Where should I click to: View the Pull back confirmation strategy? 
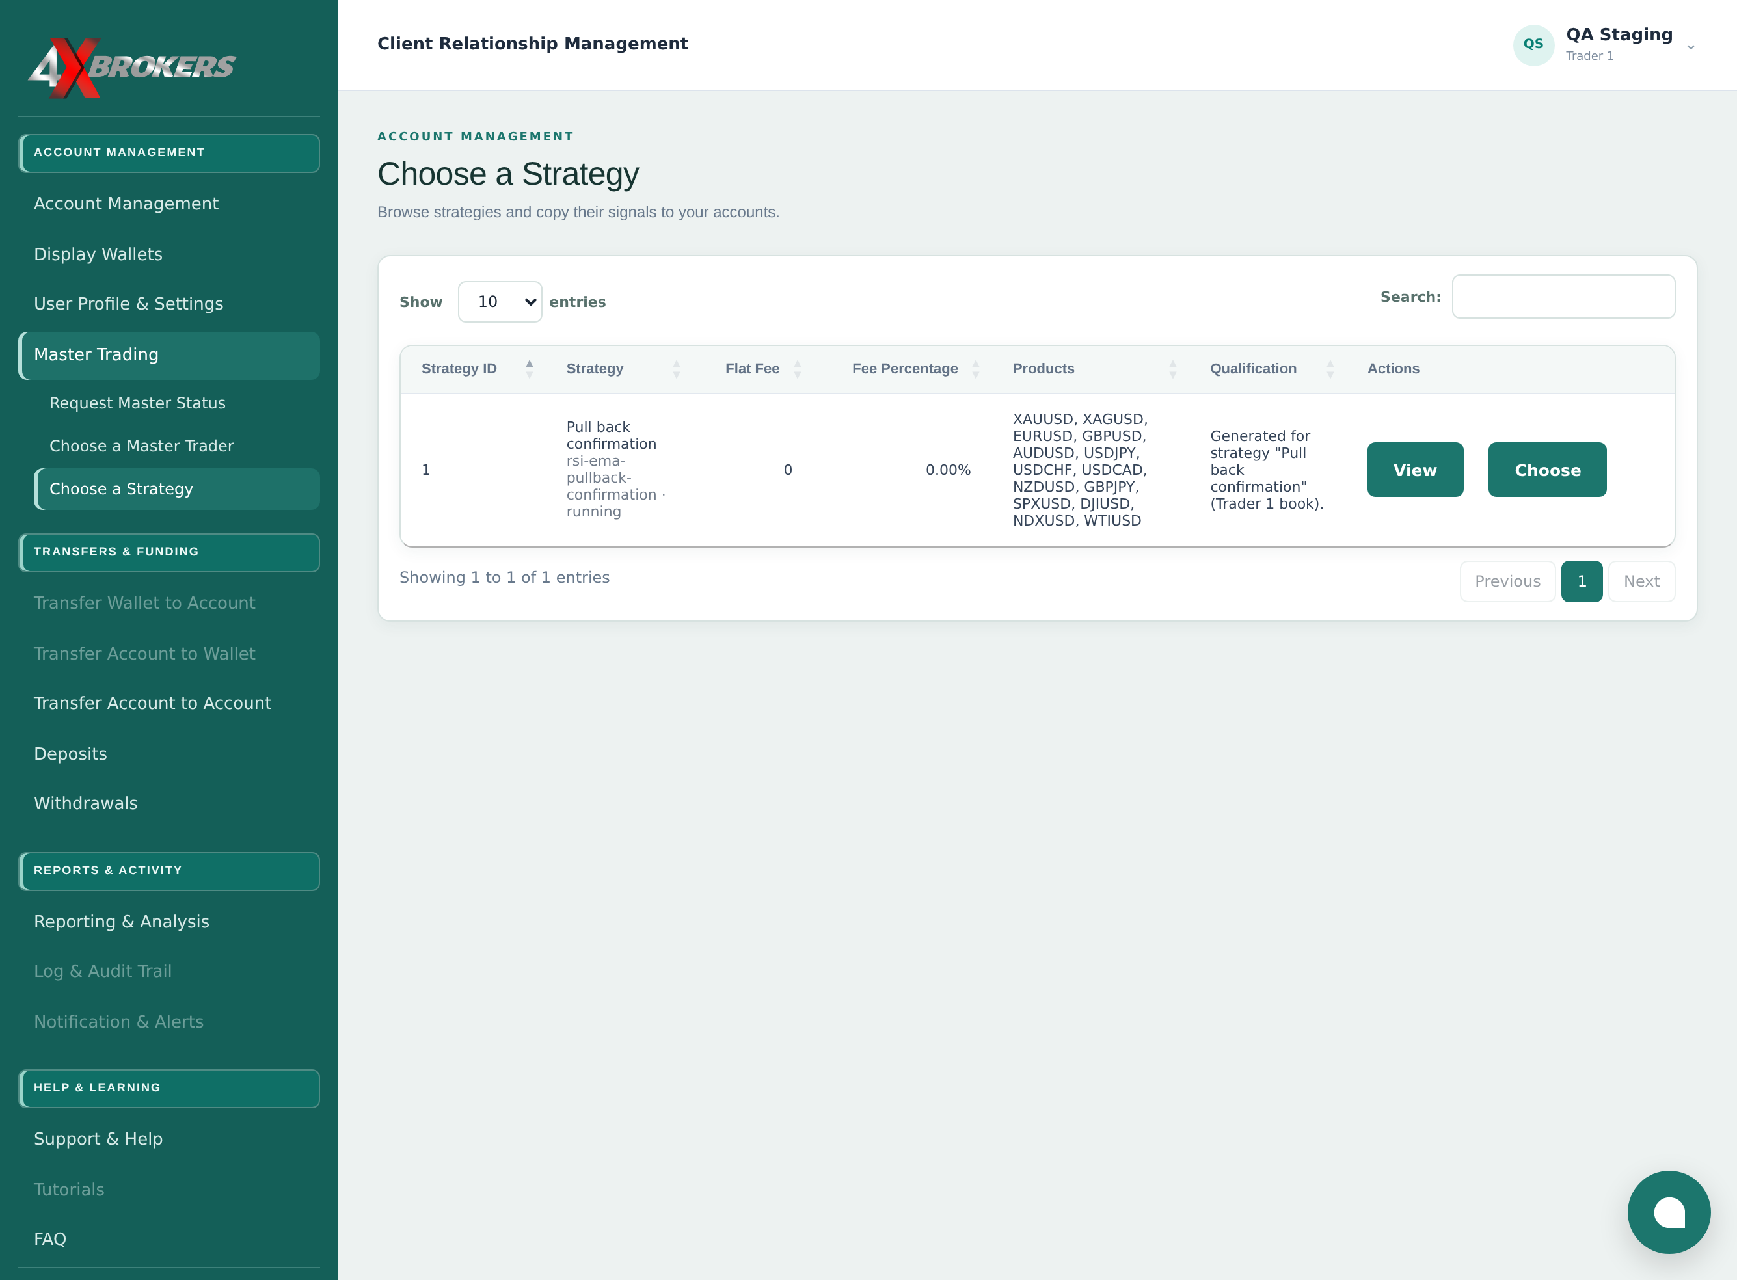click(1414, 470)
